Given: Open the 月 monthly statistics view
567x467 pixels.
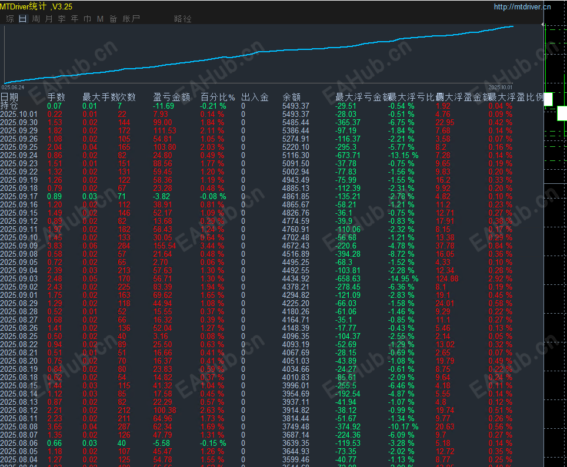Looking at the screenshot, I should coord(49,19).
